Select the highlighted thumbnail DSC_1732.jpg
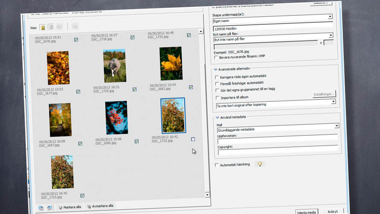 pos(173,116)
